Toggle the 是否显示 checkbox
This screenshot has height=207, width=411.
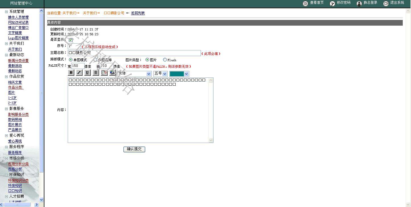tap(71, 40)
